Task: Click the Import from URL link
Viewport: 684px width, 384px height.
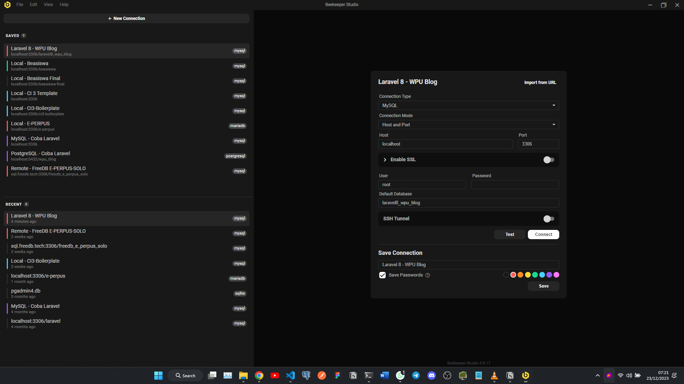Action: coord(540,83)
